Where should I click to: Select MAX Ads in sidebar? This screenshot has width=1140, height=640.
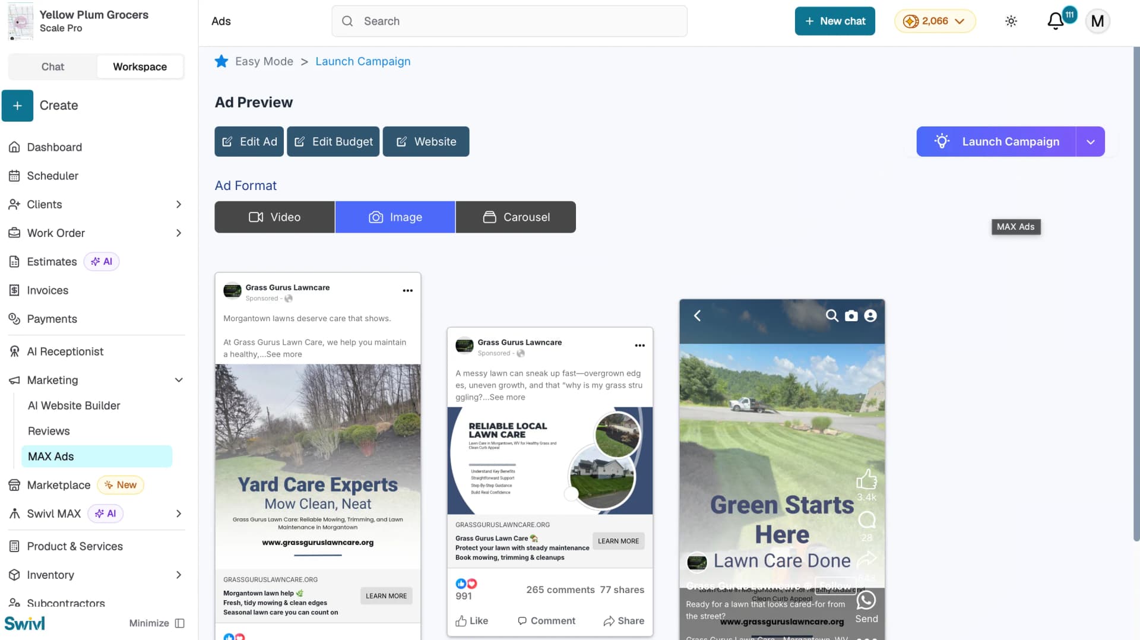pos(97,457)
